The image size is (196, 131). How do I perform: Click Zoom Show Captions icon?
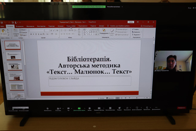tap(99, 108)
